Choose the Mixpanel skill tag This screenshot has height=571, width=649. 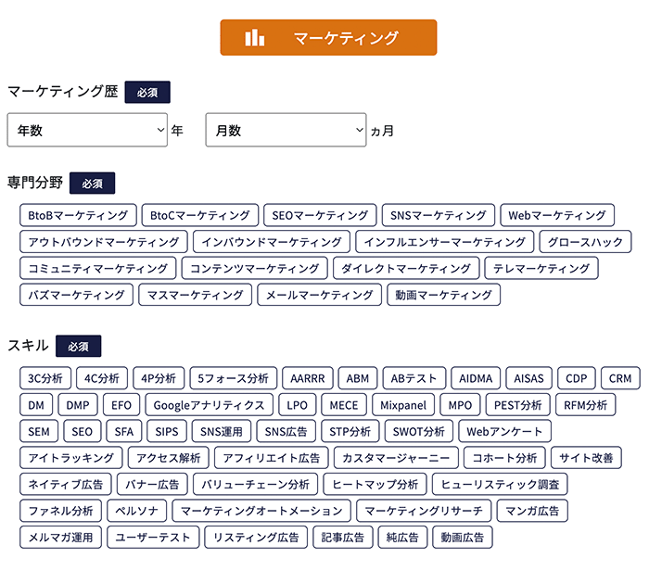pos(403,405)
